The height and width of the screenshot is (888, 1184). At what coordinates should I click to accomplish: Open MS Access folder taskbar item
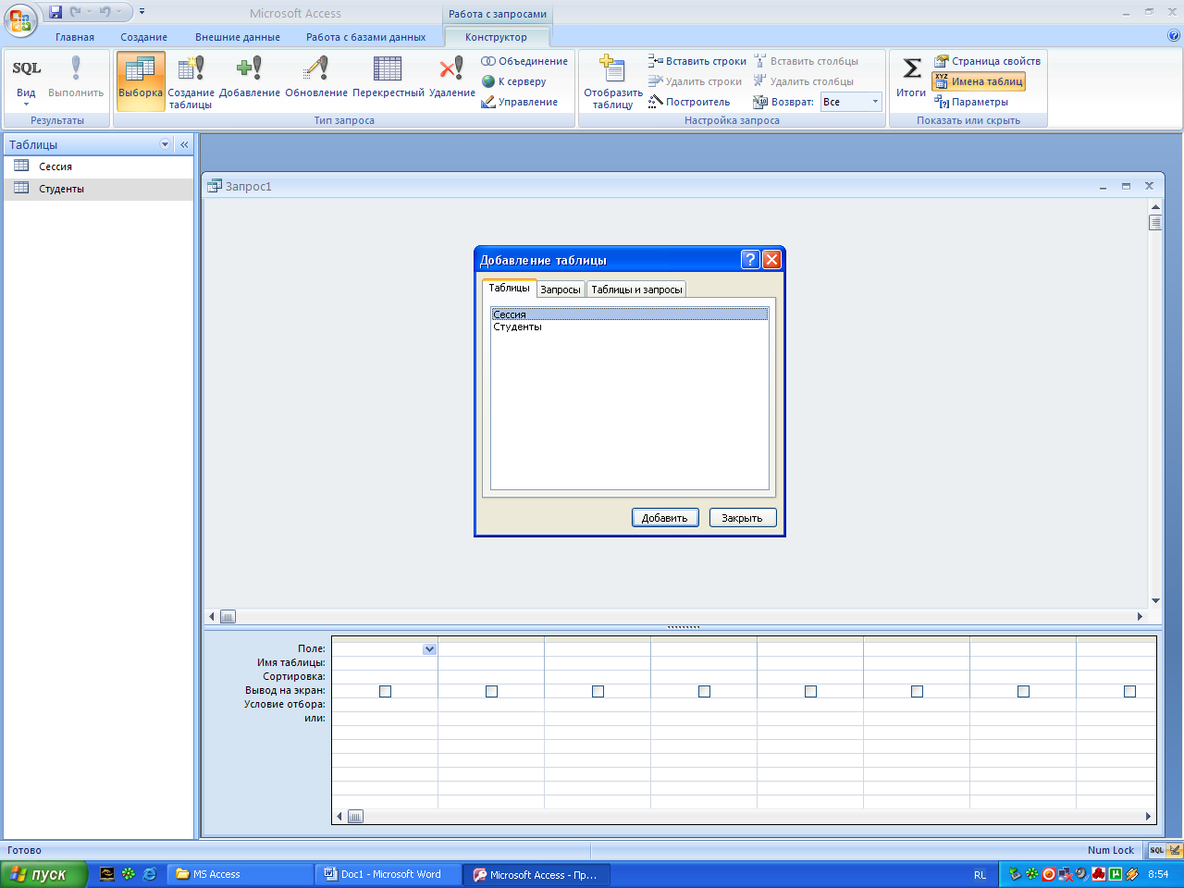click(x=240, y=874)
